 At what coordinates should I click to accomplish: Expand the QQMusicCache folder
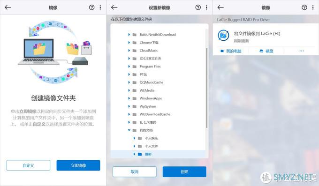pyautogui.click(x=129, y=82)
